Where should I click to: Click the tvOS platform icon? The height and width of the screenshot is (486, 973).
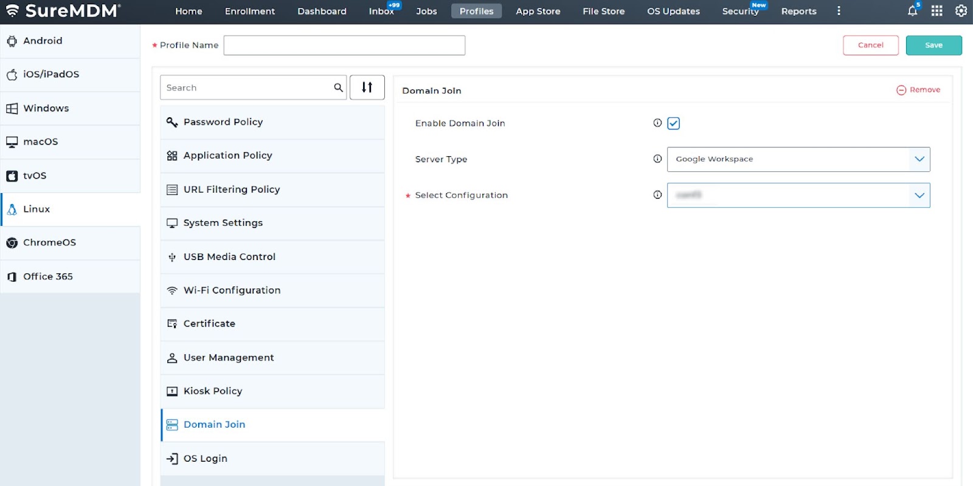12,176
